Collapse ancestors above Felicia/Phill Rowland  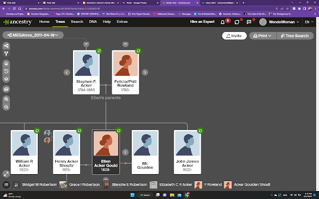click(126, 44)
